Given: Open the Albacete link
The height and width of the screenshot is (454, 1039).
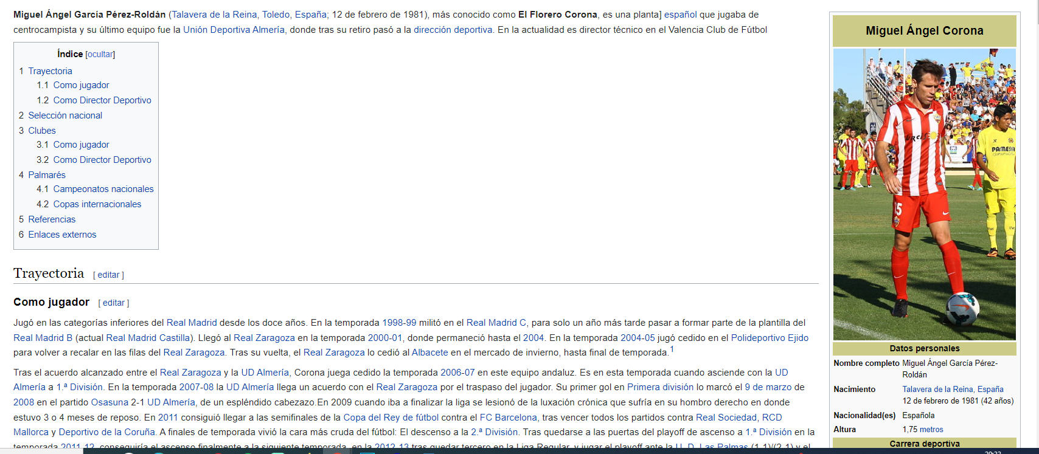Looking at the screenshot, I should pos(429,353).
